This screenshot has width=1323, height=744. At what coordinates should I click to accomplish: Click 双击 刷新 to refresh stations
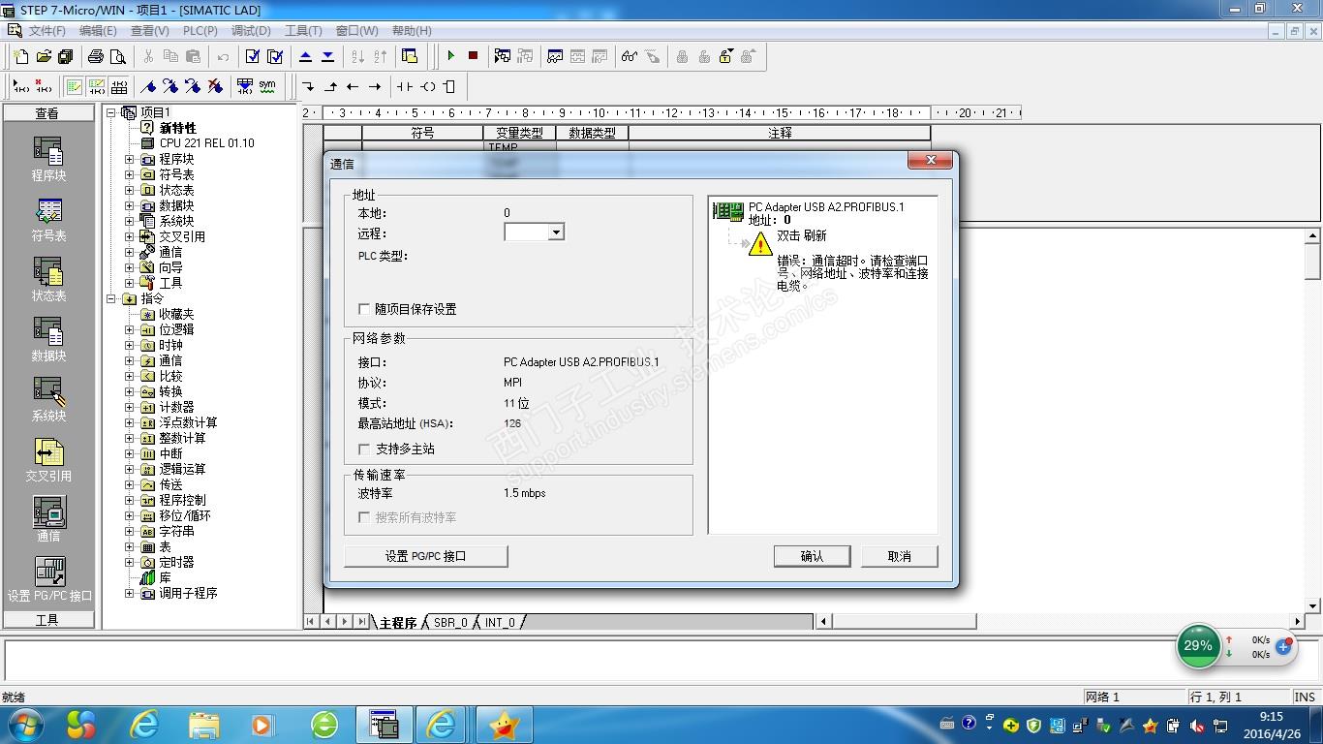tap(802, 235)
